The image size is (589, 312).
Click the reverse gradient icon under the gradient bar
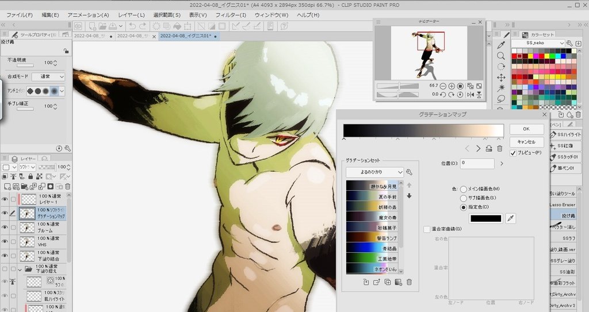489,148
